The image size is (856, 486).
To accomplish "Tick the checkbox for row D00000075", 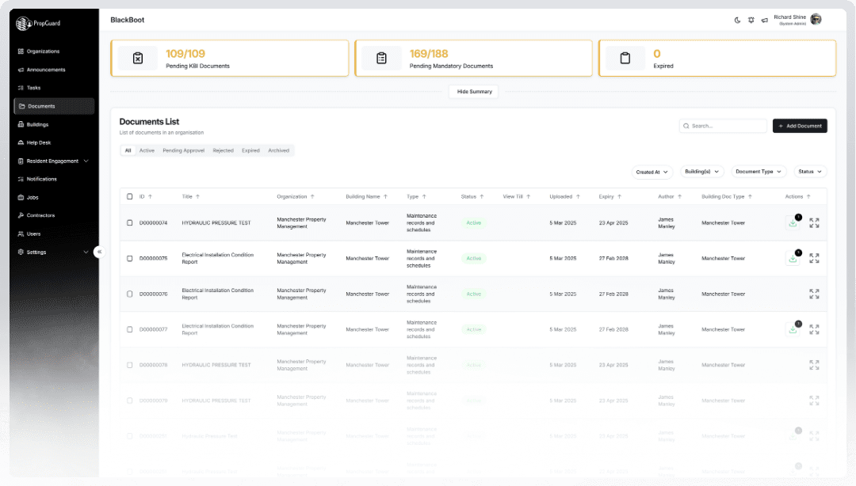I will (130, 258).
